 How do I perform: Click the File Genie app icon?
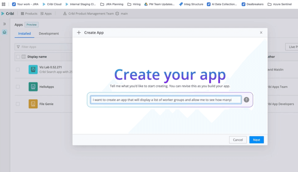pos(33,104)
